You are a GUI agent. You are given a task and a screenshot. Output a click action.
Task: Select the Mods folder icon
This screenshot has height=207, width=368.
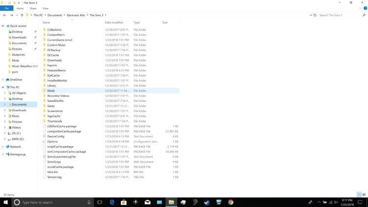[44, 90]
